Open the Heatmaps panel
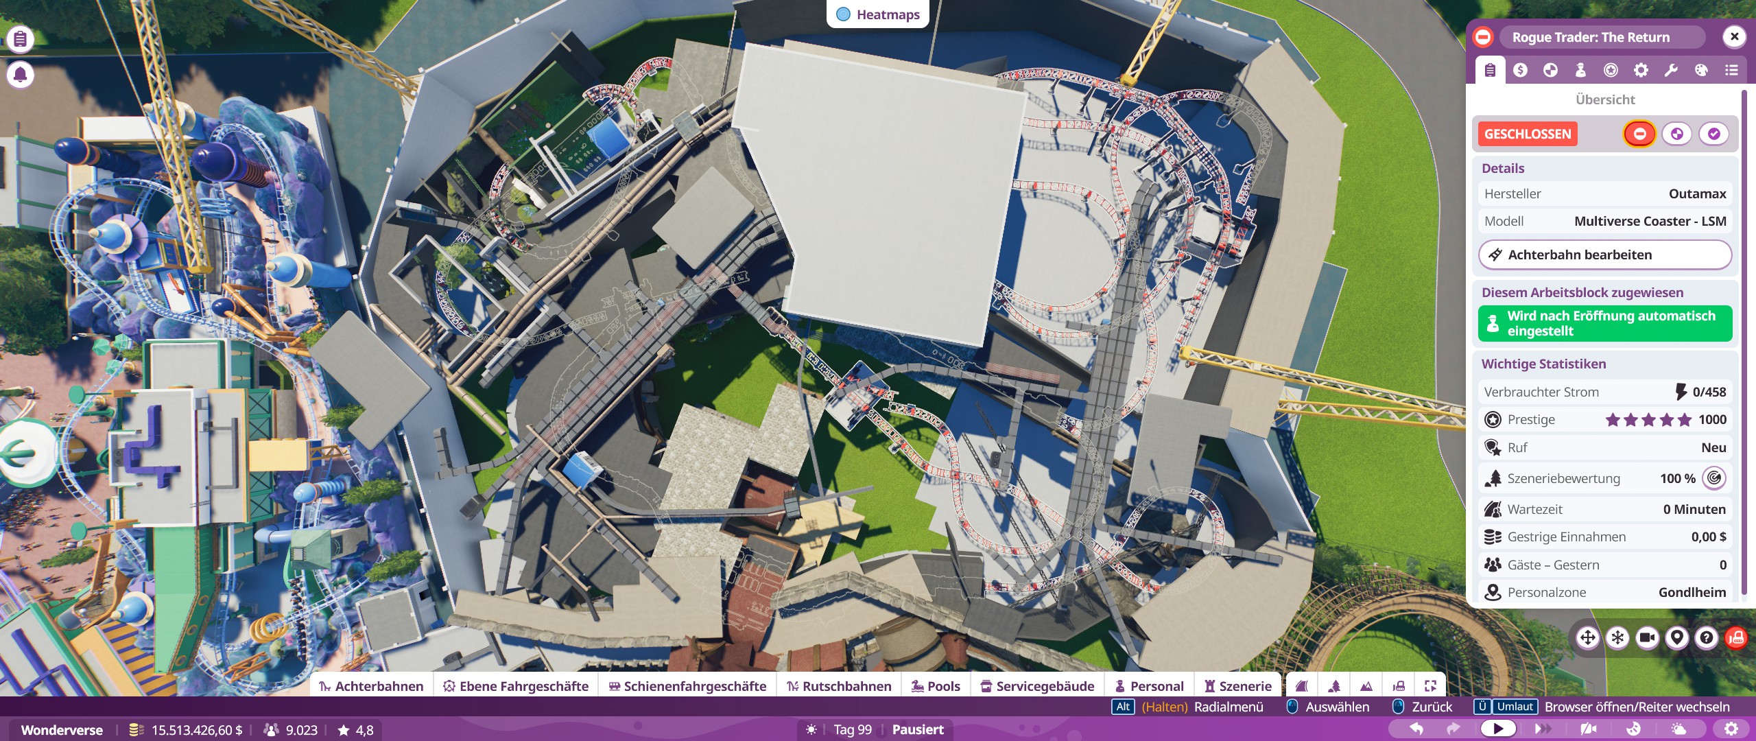Viewport: 1756px width, 741px height. 878,14
